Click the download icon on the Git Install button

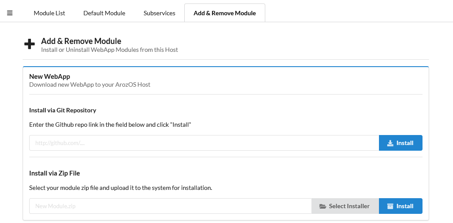tap(390, 143)
